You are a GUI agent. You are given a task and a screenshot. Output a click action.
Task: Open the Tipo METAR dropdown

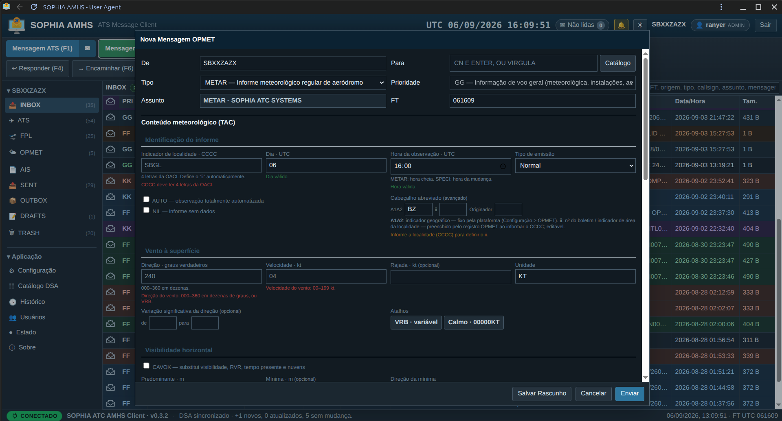[293, 83]
